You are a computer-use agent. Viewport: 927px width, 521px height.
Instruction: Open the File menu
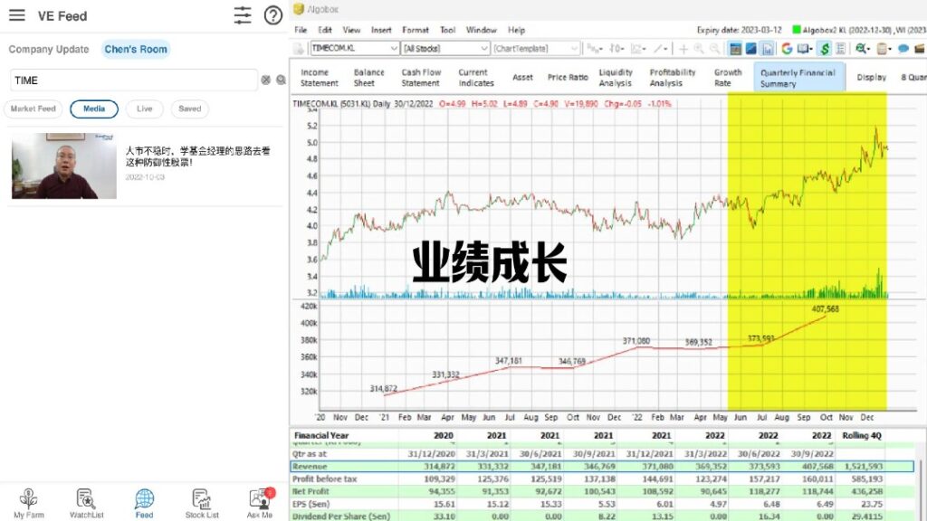tap(301, 30)
